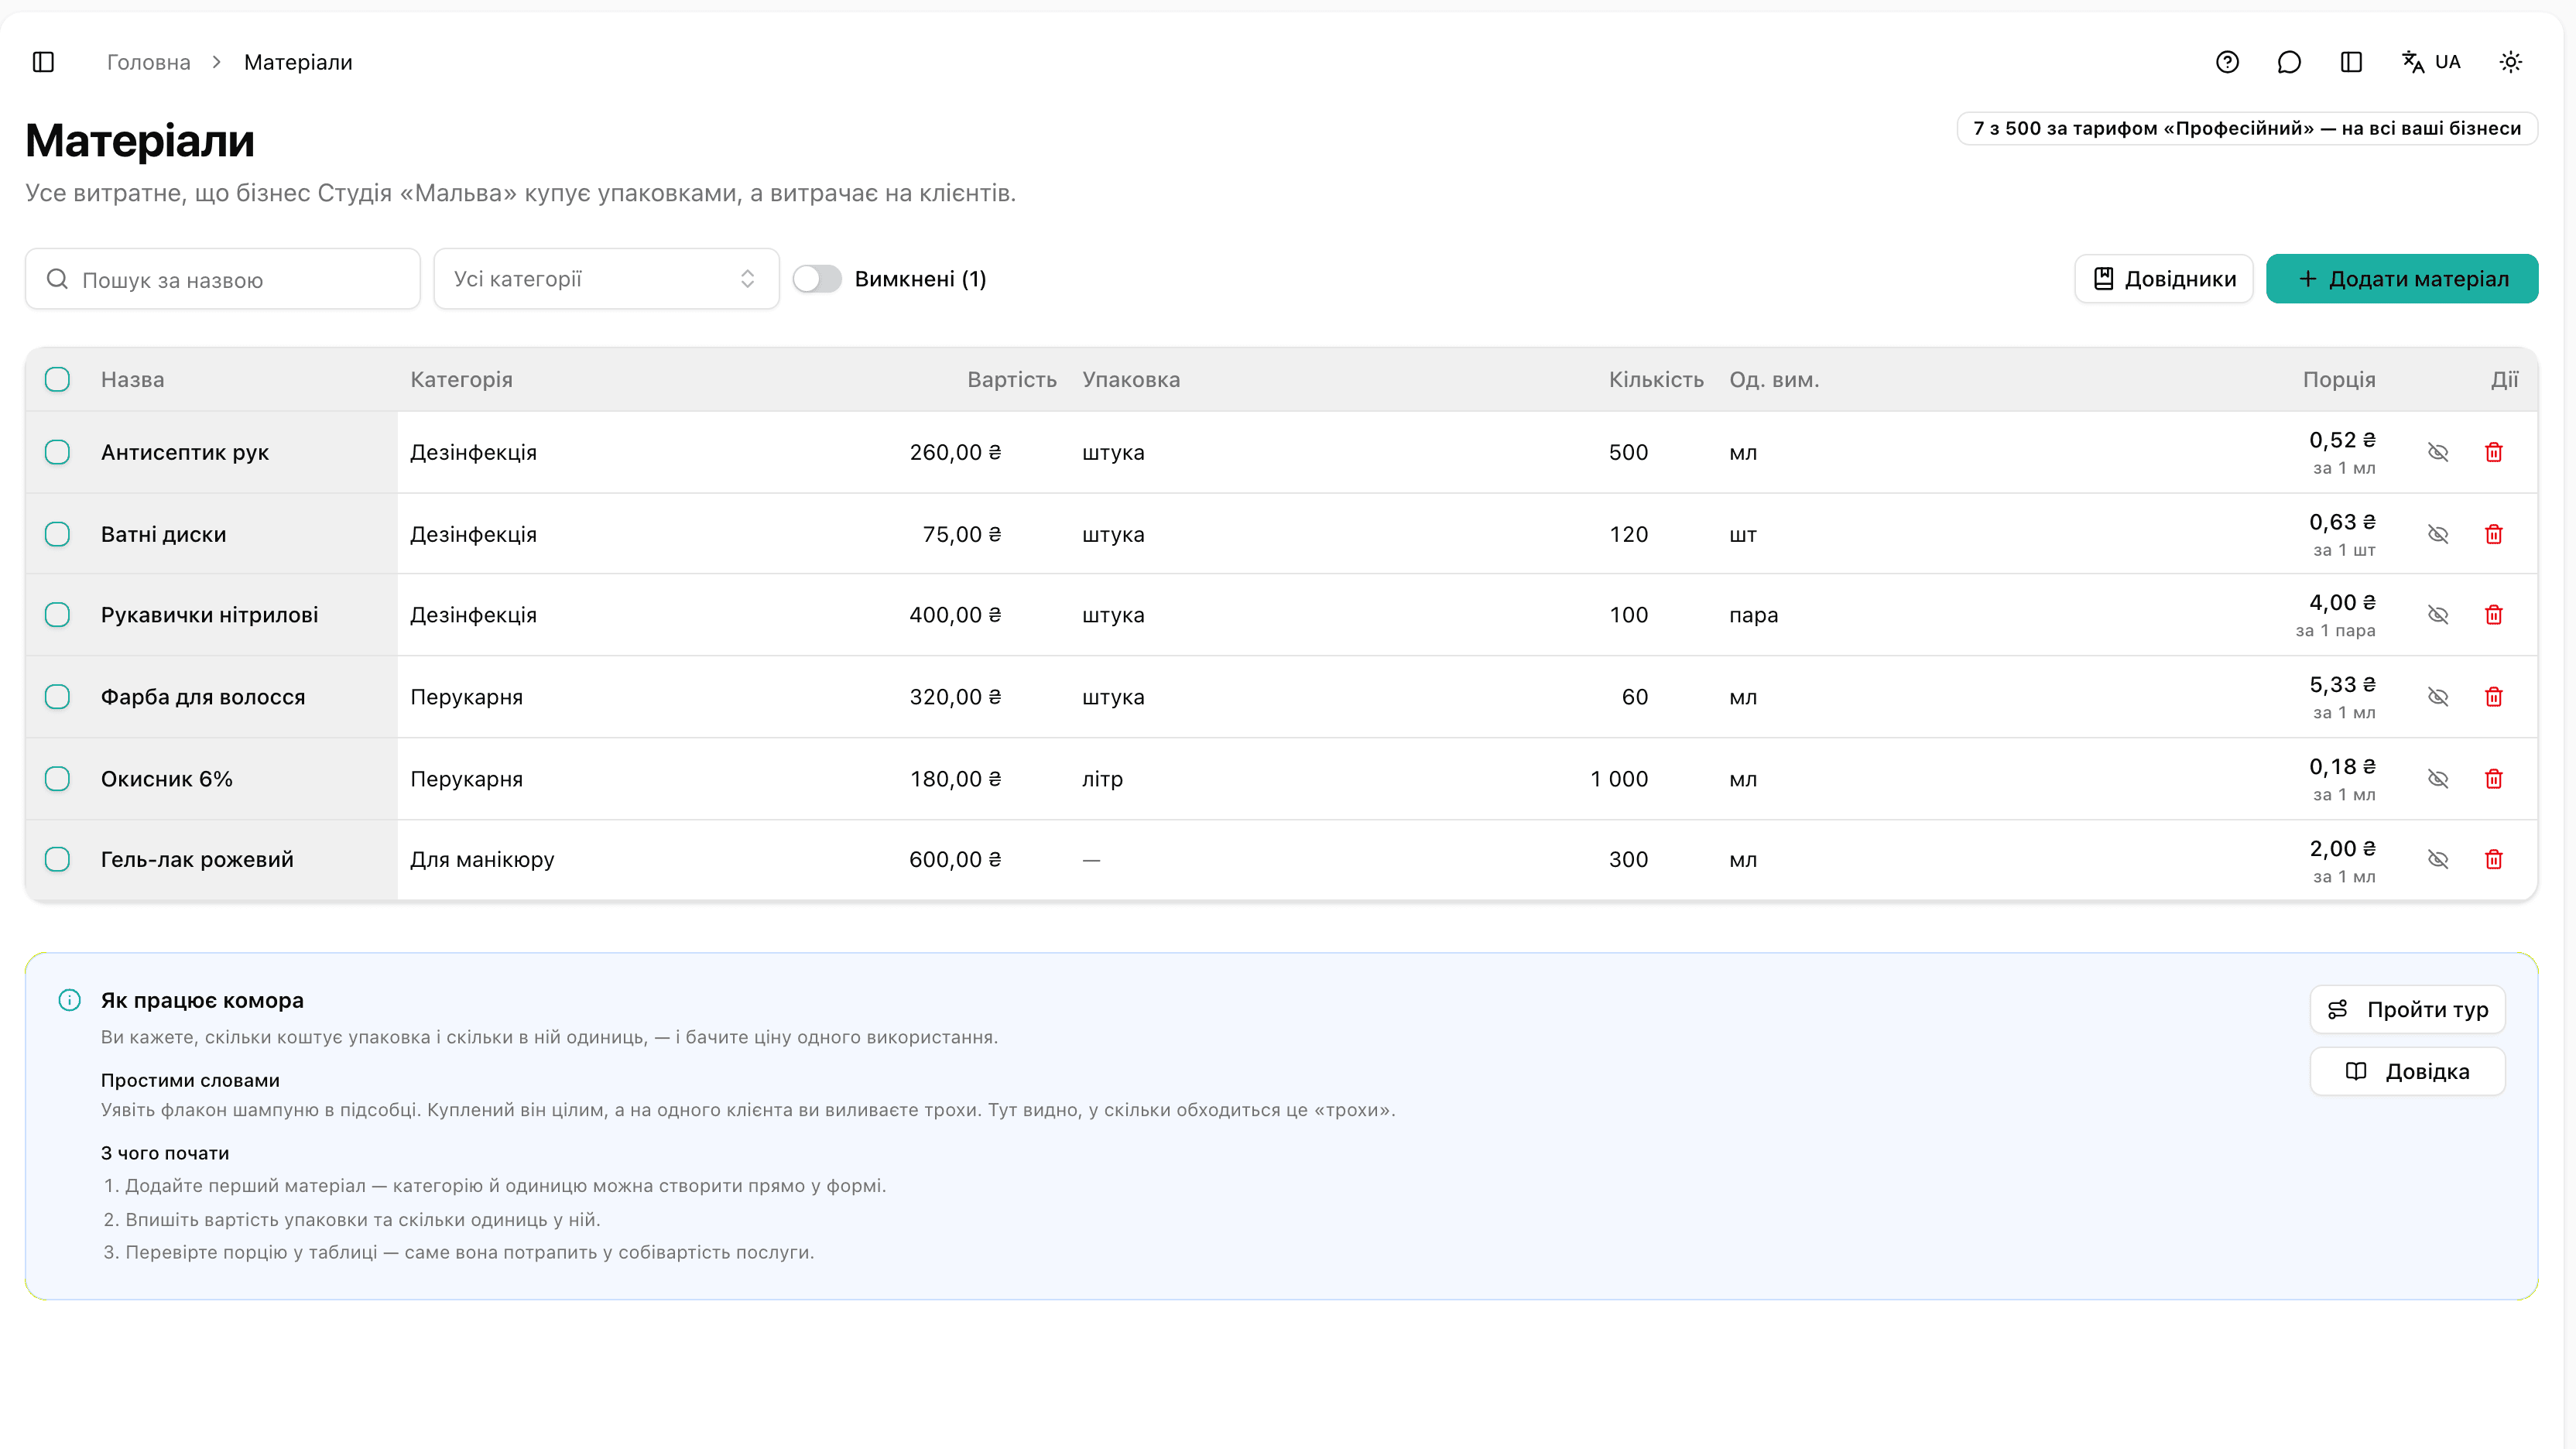This screenshot has height=1449, width=2576.
Task: Hide the Антисептик рук material
Action: [2438, 452]
